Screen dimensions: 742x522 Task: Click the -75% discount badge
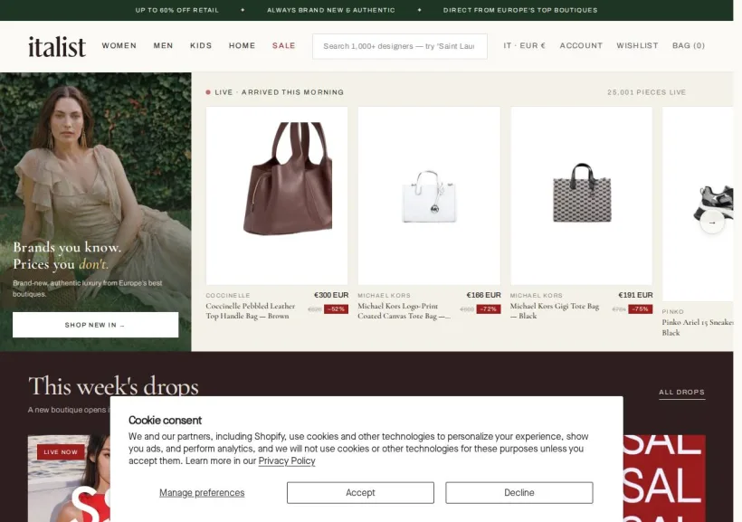coord(641,309)
